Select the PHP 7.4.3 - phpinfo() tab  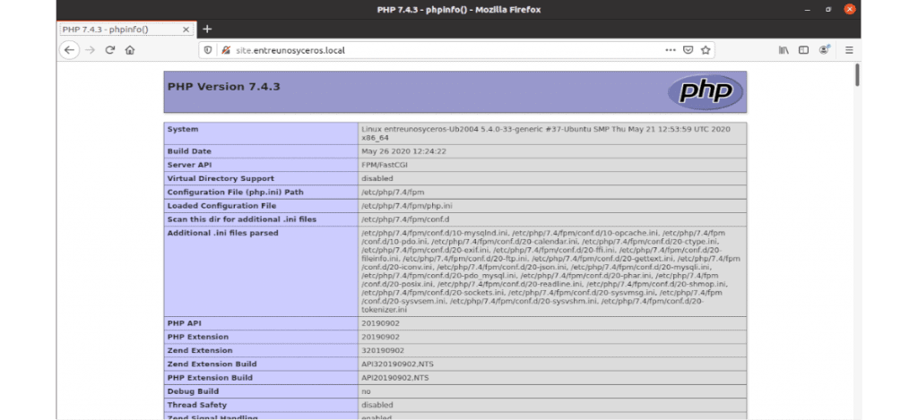pyautogui.click(x=126, y=30)
